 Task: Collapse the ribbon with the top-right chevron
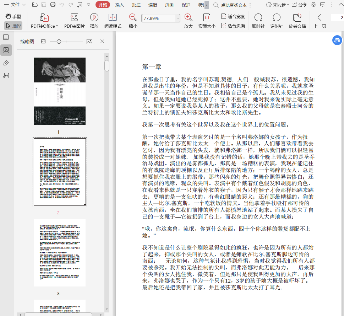[x=341, y=5]
